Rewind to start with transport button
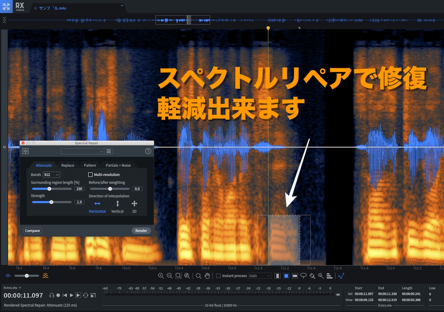 (x=65, y=295)
